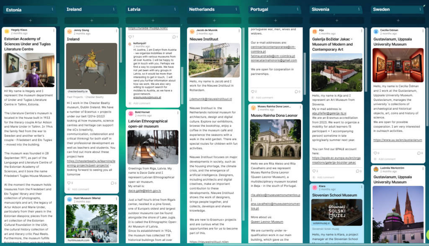Like the Latvia post with 7 likes
This screenshot has width=429, height=246.
pyautogui.click(x=130, y=37)
